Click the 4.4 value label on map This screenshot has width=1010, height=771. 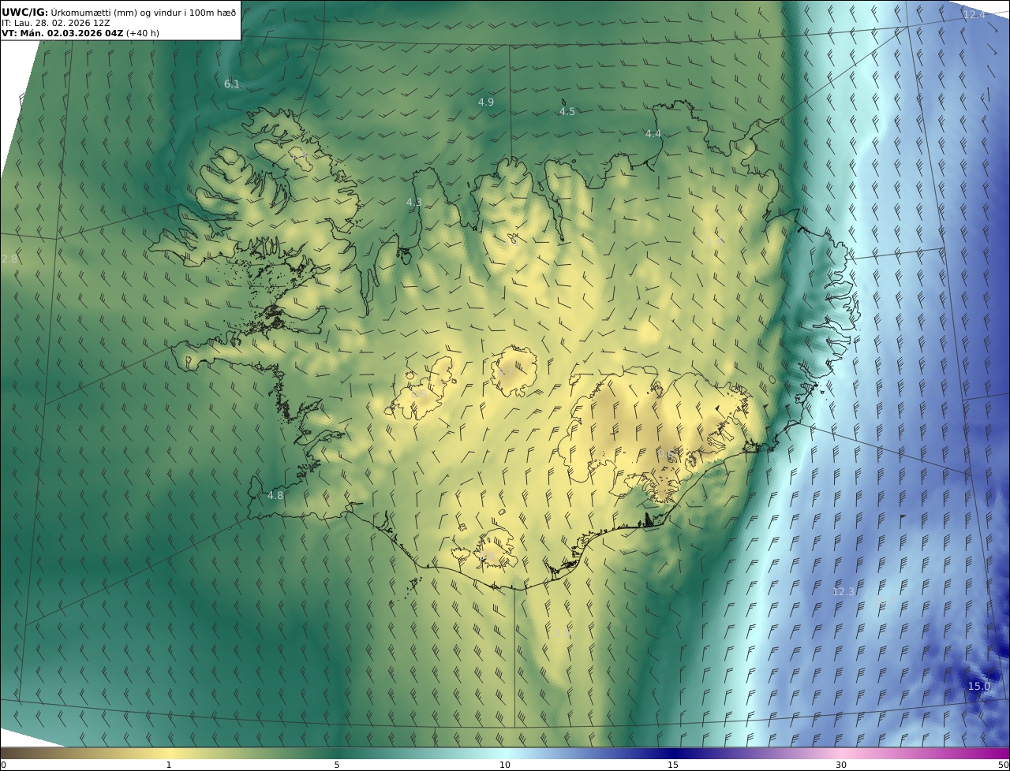point(653,133)
